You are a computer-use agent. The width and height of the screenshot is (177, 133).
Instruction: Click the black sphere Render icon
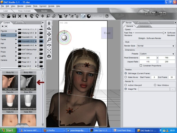pyautogui.click(x=89, y=16)
